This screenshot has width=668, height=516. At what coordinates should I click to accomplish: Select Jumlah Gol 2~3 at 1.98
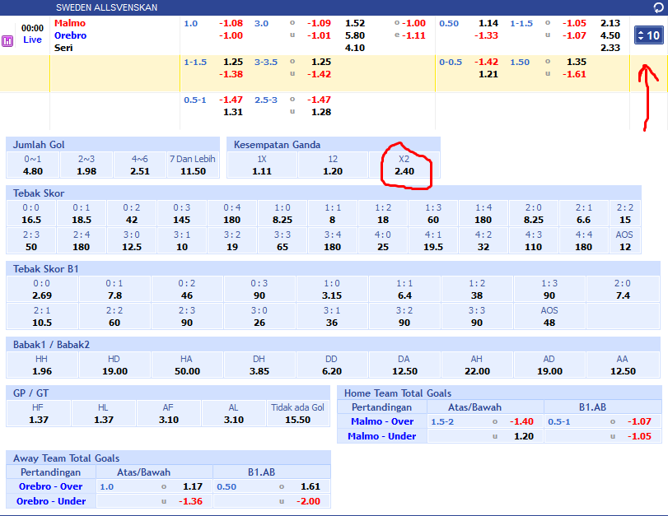click(x=86, y=171)
